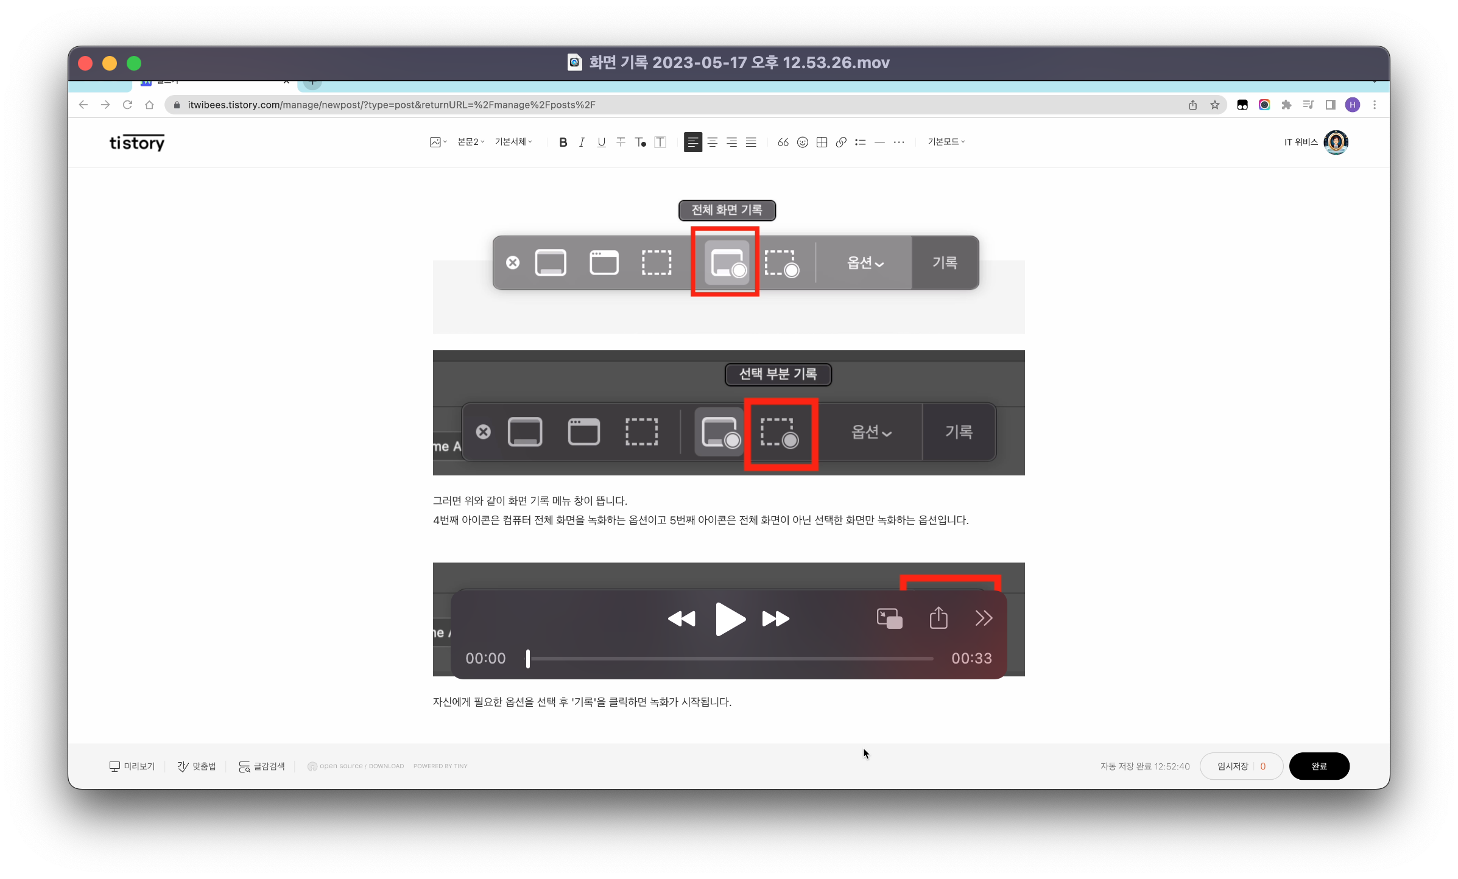Image resolution: width=1458 pixels, height=879 pixels.
Task: Open the 기본모드 editor mode dropdown
Action: click(946, 142)
